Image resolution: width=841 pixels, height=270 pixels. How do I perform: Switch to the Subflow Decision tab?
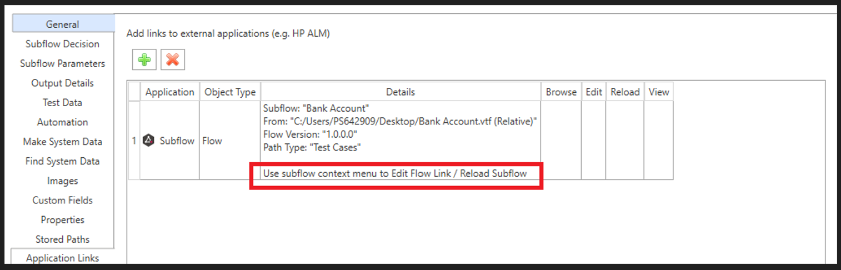coord(62,44)
